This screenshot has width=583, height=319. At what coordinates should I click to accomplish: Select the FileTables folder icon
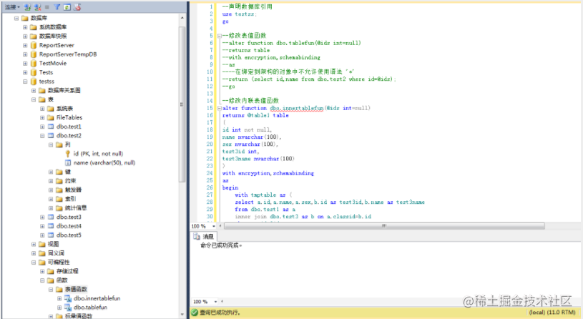pos(51,117)
